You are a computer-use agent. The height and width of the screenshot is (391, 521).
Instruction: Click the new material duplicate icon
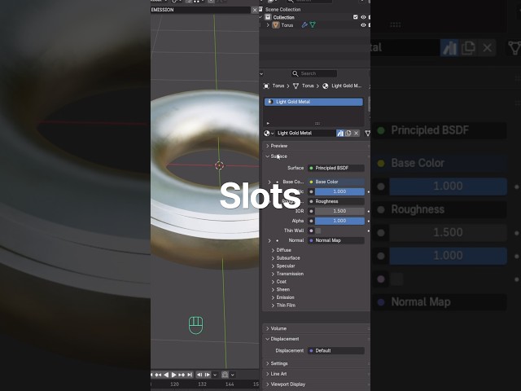[x=348, y=133]
